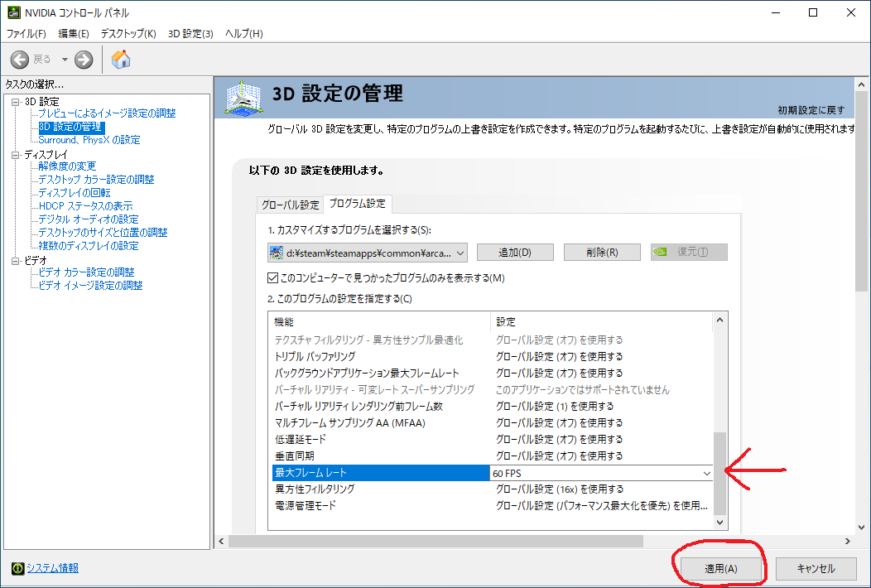This screenshot has height=588, width=871.
Task: Click the settings list scrollbar thumb
Action: (x=720, y=474)
